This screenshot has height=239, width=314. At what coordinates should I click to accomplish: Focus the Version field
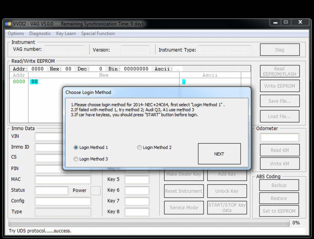(x=135, y=50)
